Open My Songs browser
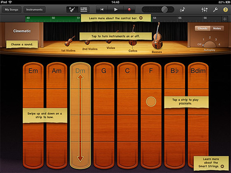The width and height of the screenshot is (231, 173). [x=12, y=10]
